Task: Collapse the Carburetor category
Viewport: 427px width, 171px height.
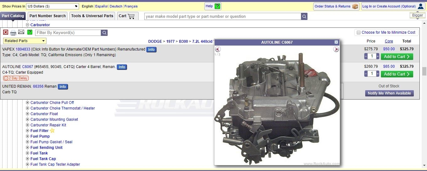Action: (28, 25)
